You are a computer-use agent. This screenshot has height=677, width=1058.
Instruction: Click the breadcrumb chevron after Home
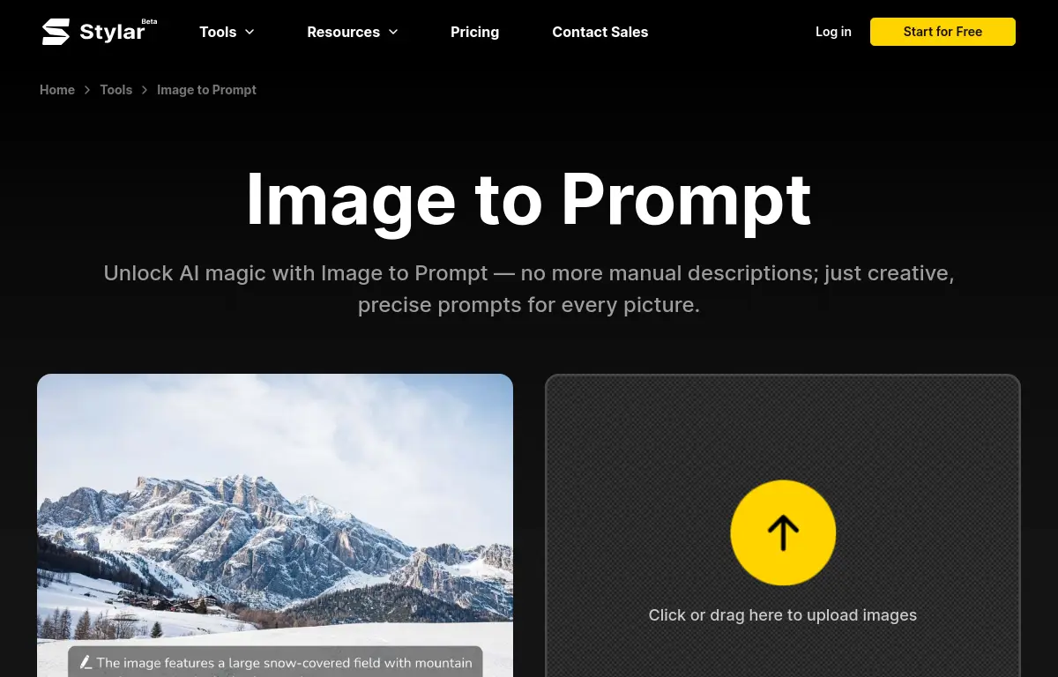pos(87,90)
